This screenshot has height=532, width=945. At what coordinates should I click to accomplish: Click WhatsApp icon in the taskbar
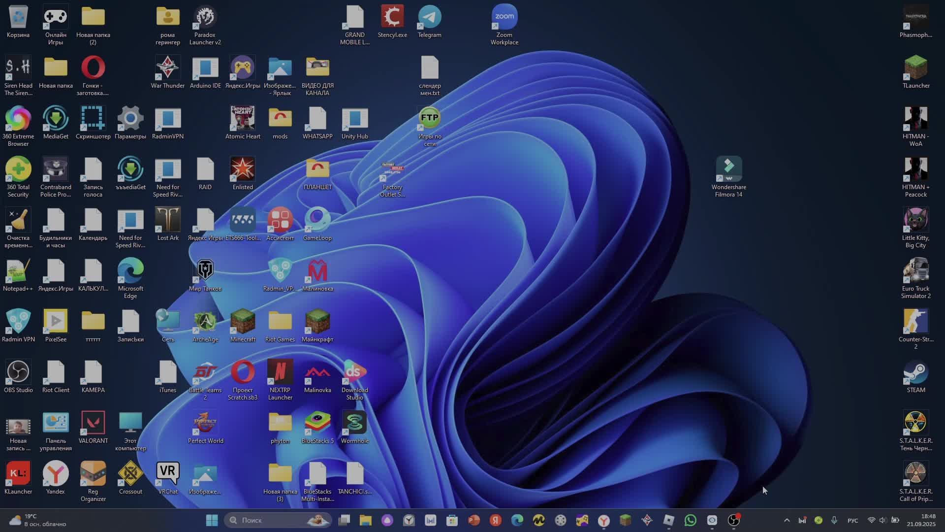click(x=690, y=520)
